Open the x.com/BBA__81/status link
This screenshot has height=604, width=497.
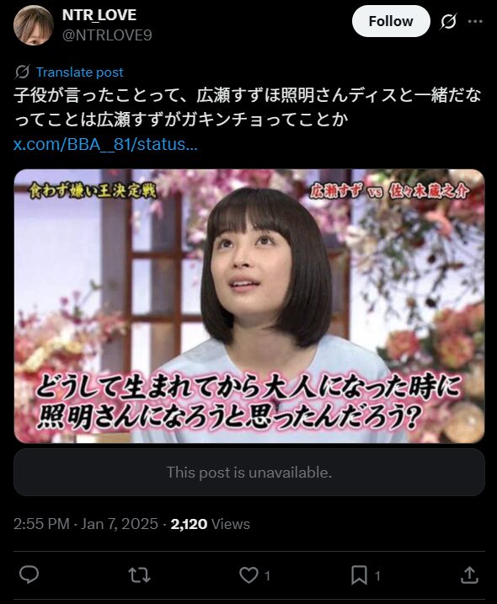pyautogui.click(x=105, y=144)
